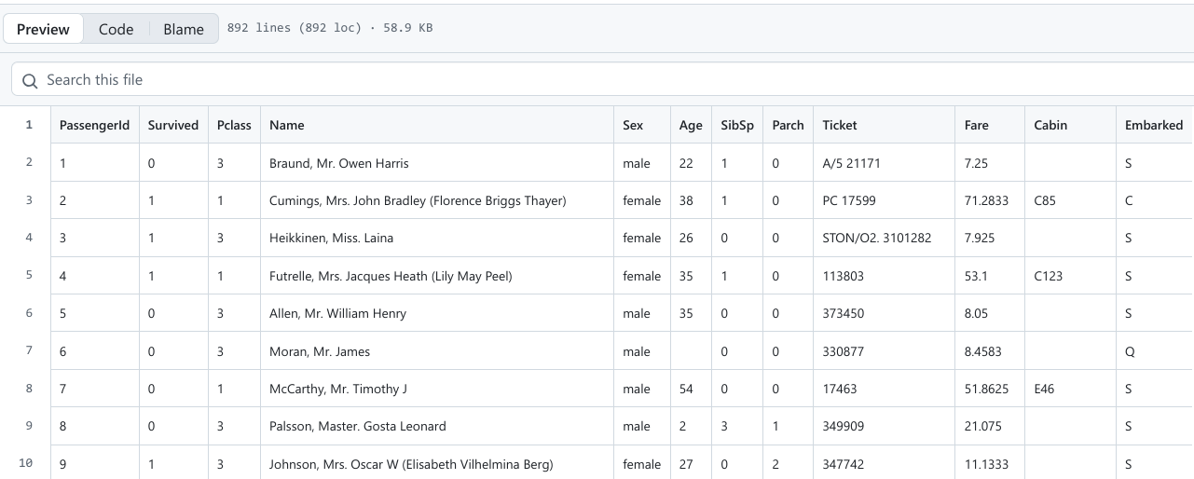Select the Survived column header
The image size is (1194, 479).
[172, 125]
